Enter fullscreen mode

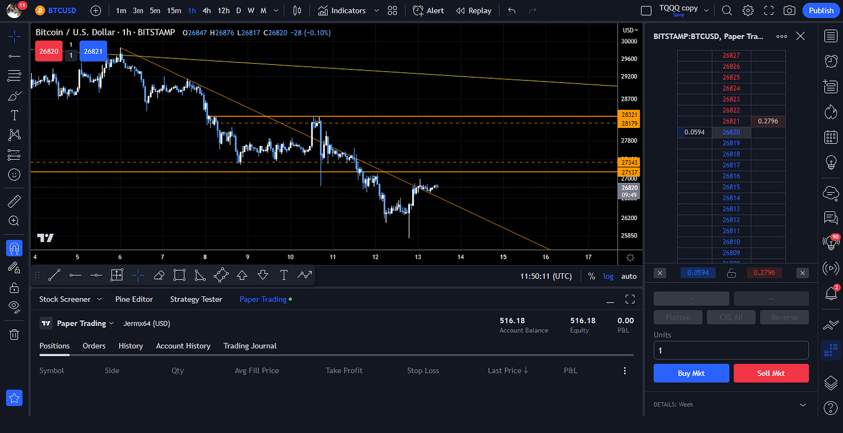(x=769, y=10)
